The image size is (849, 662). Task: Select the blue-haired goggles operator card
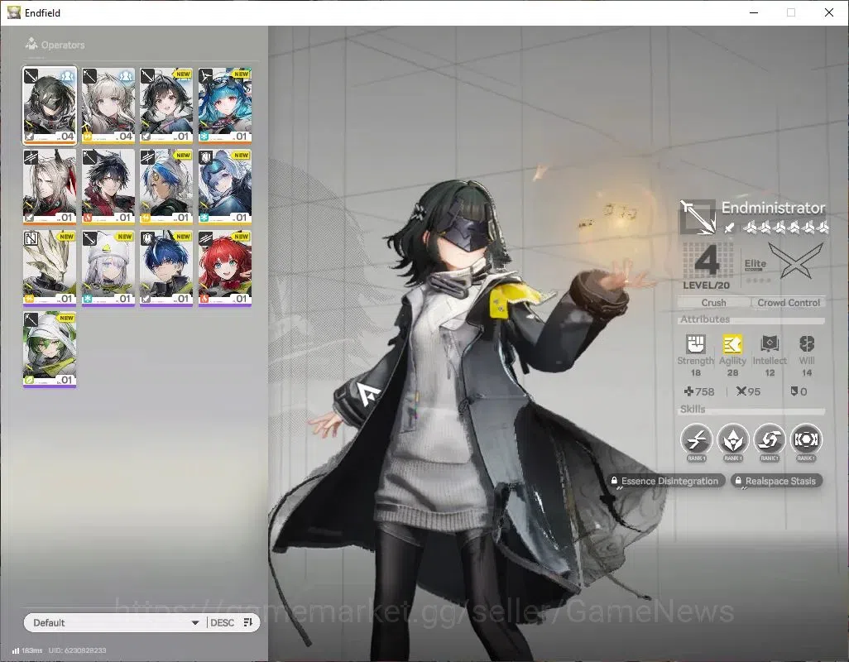click(x=225, y=106)
